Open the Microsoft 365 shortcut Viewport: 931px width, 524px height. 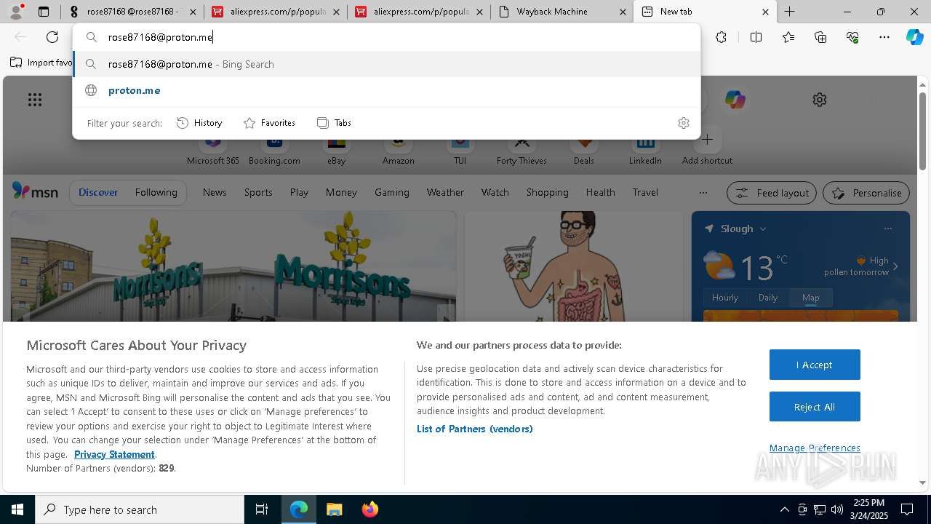[213, 151]
